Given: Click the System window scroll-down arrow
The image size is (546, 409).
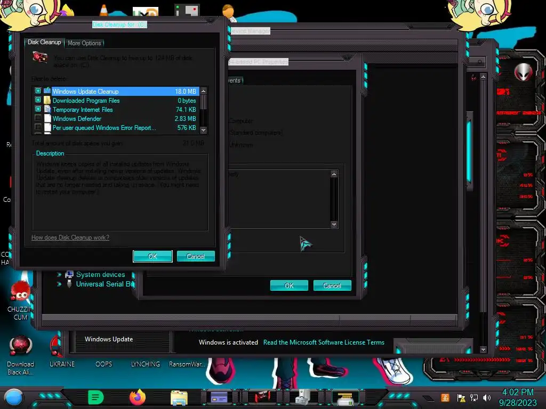Looking at the screenshot, I should [483, 349].
